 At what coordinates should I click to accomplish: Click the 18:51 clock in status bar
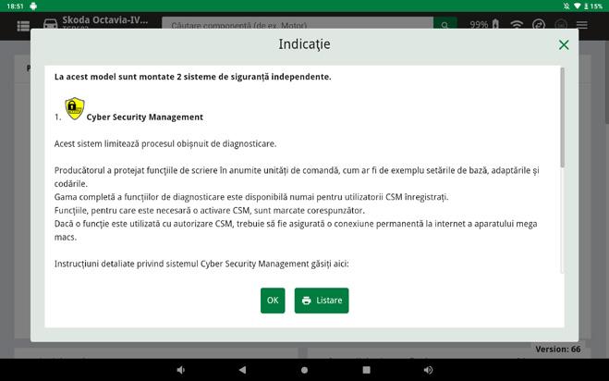click(15, 6)
